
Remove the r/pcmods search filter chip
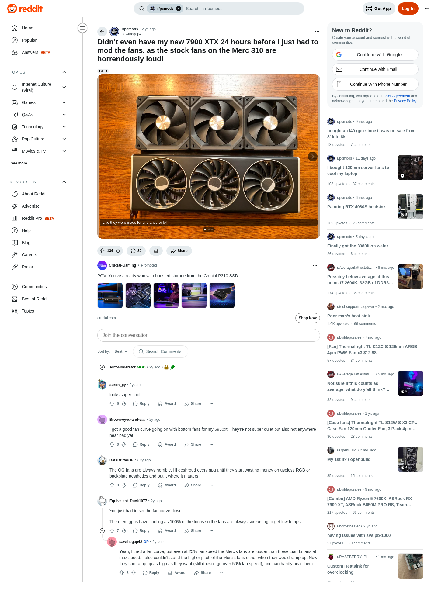[x=179, y=9]
